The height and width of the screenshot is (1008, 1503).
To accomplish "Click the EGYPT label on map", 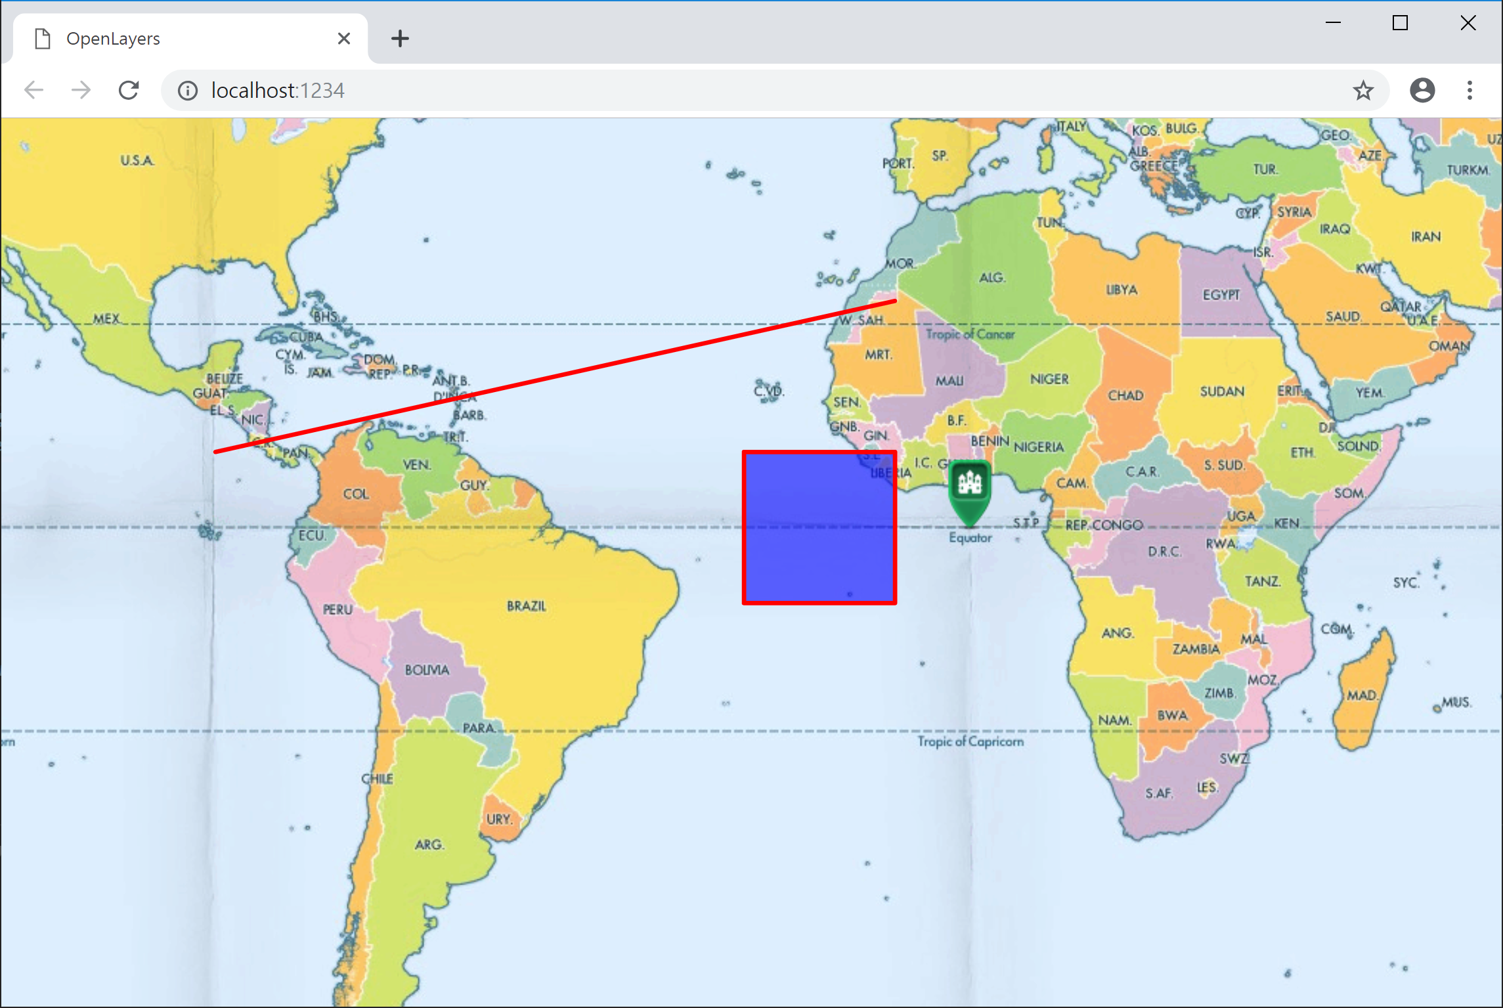I will pos(1221,295).
